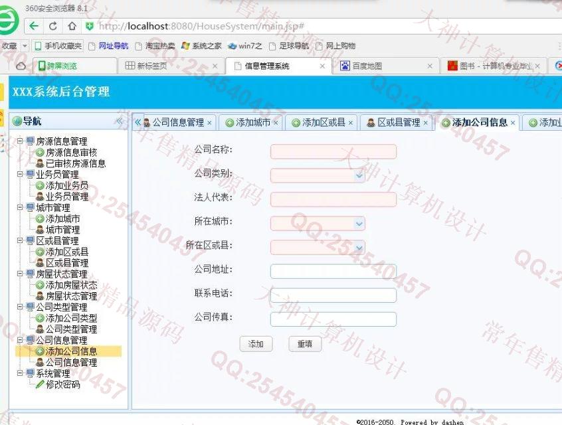The image size is (562, 425).
Task: Collapse 业务员管理 tree node
Action: tap(20, 174)
